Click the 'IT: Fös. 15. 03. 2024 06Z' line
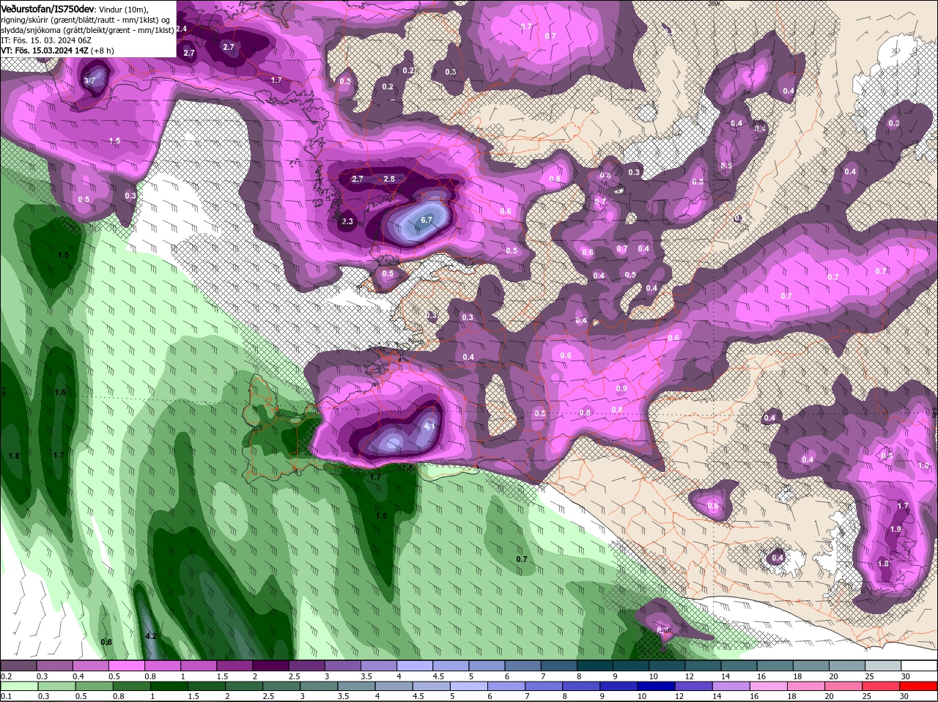This screenshot has width=938, height=702. pos(45,40)
